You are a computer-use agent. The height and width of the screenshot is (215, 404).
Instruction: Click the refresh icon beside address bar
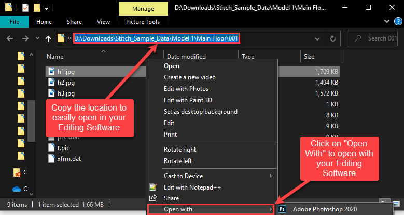[336, 38]
